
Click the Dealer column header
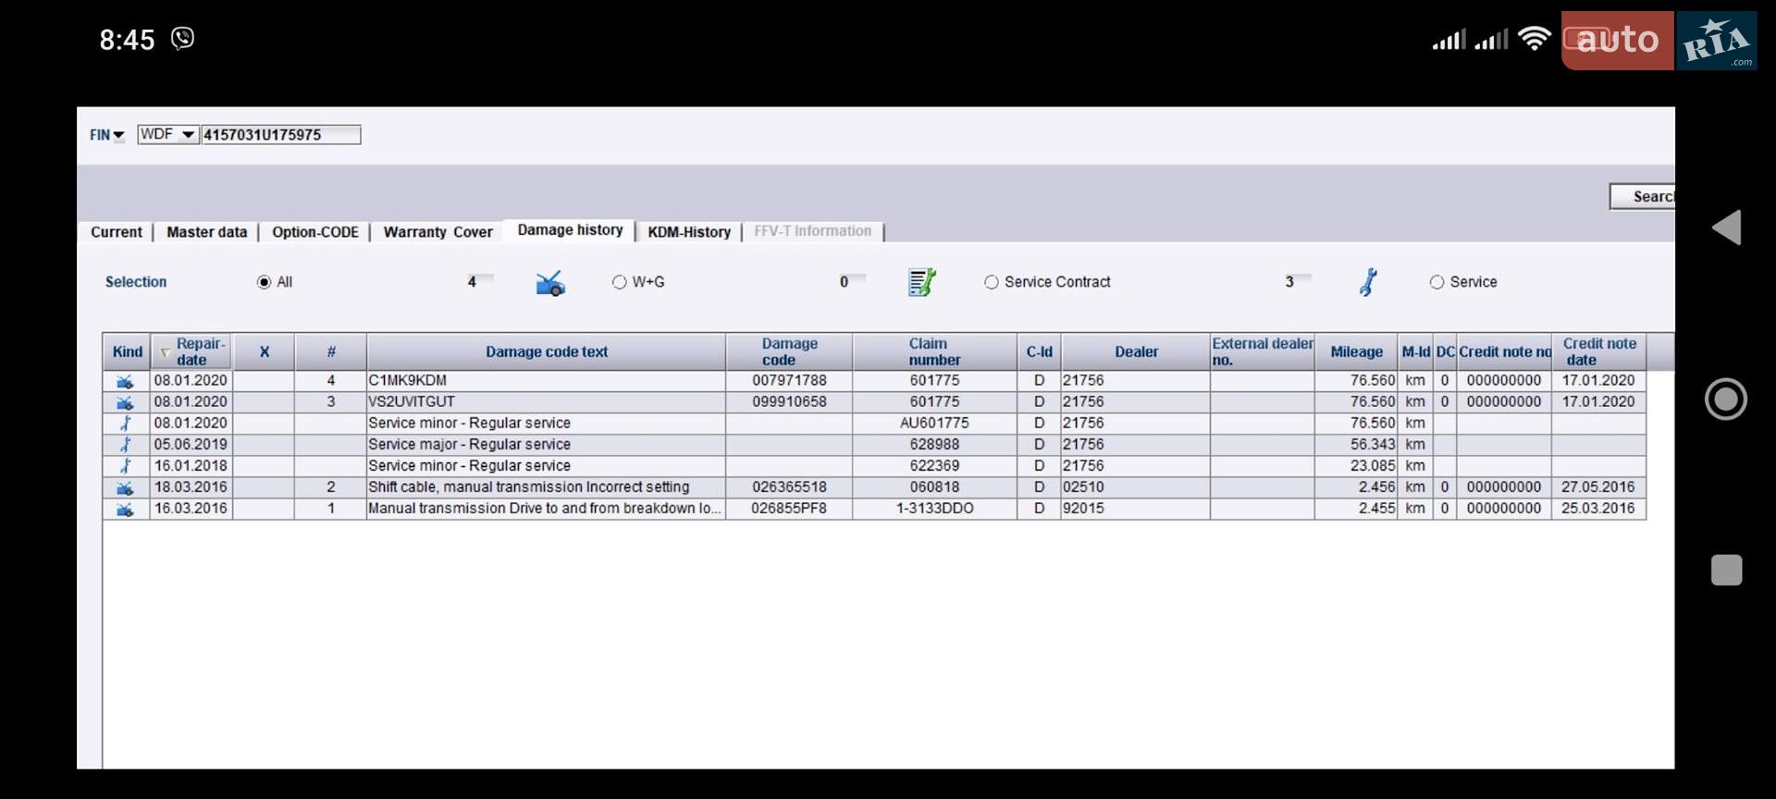click(x=1136, y=351)
